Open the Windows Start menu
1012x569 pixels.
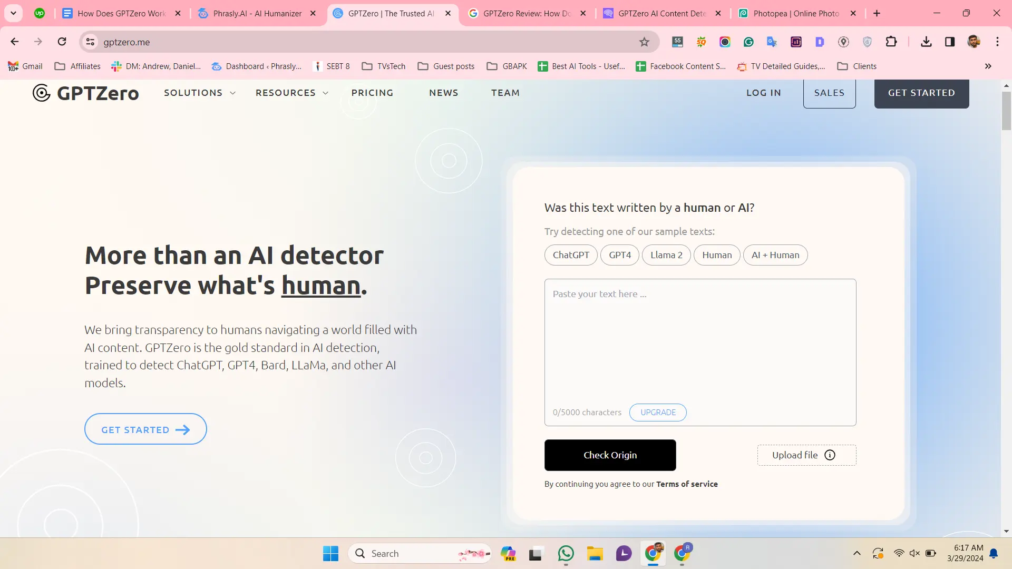(331, 554)
